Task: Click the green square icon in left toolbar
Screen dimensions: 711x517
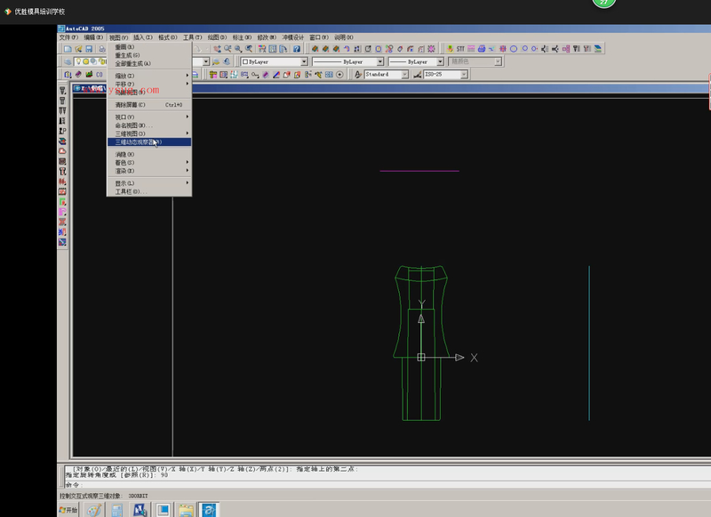Action: point(62,201)
